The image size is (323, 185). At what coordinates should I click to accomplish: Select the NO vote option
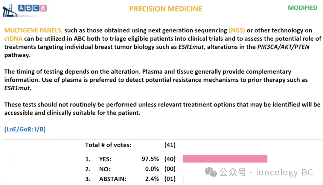click(x=105, y=169)
